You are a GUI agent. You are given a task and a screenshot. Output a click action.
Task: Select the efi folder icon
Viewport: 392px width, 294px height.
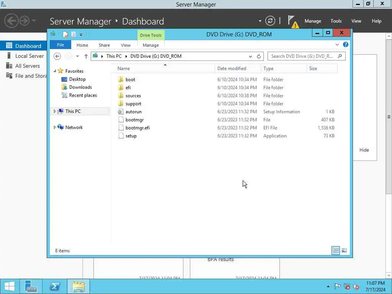121,88
